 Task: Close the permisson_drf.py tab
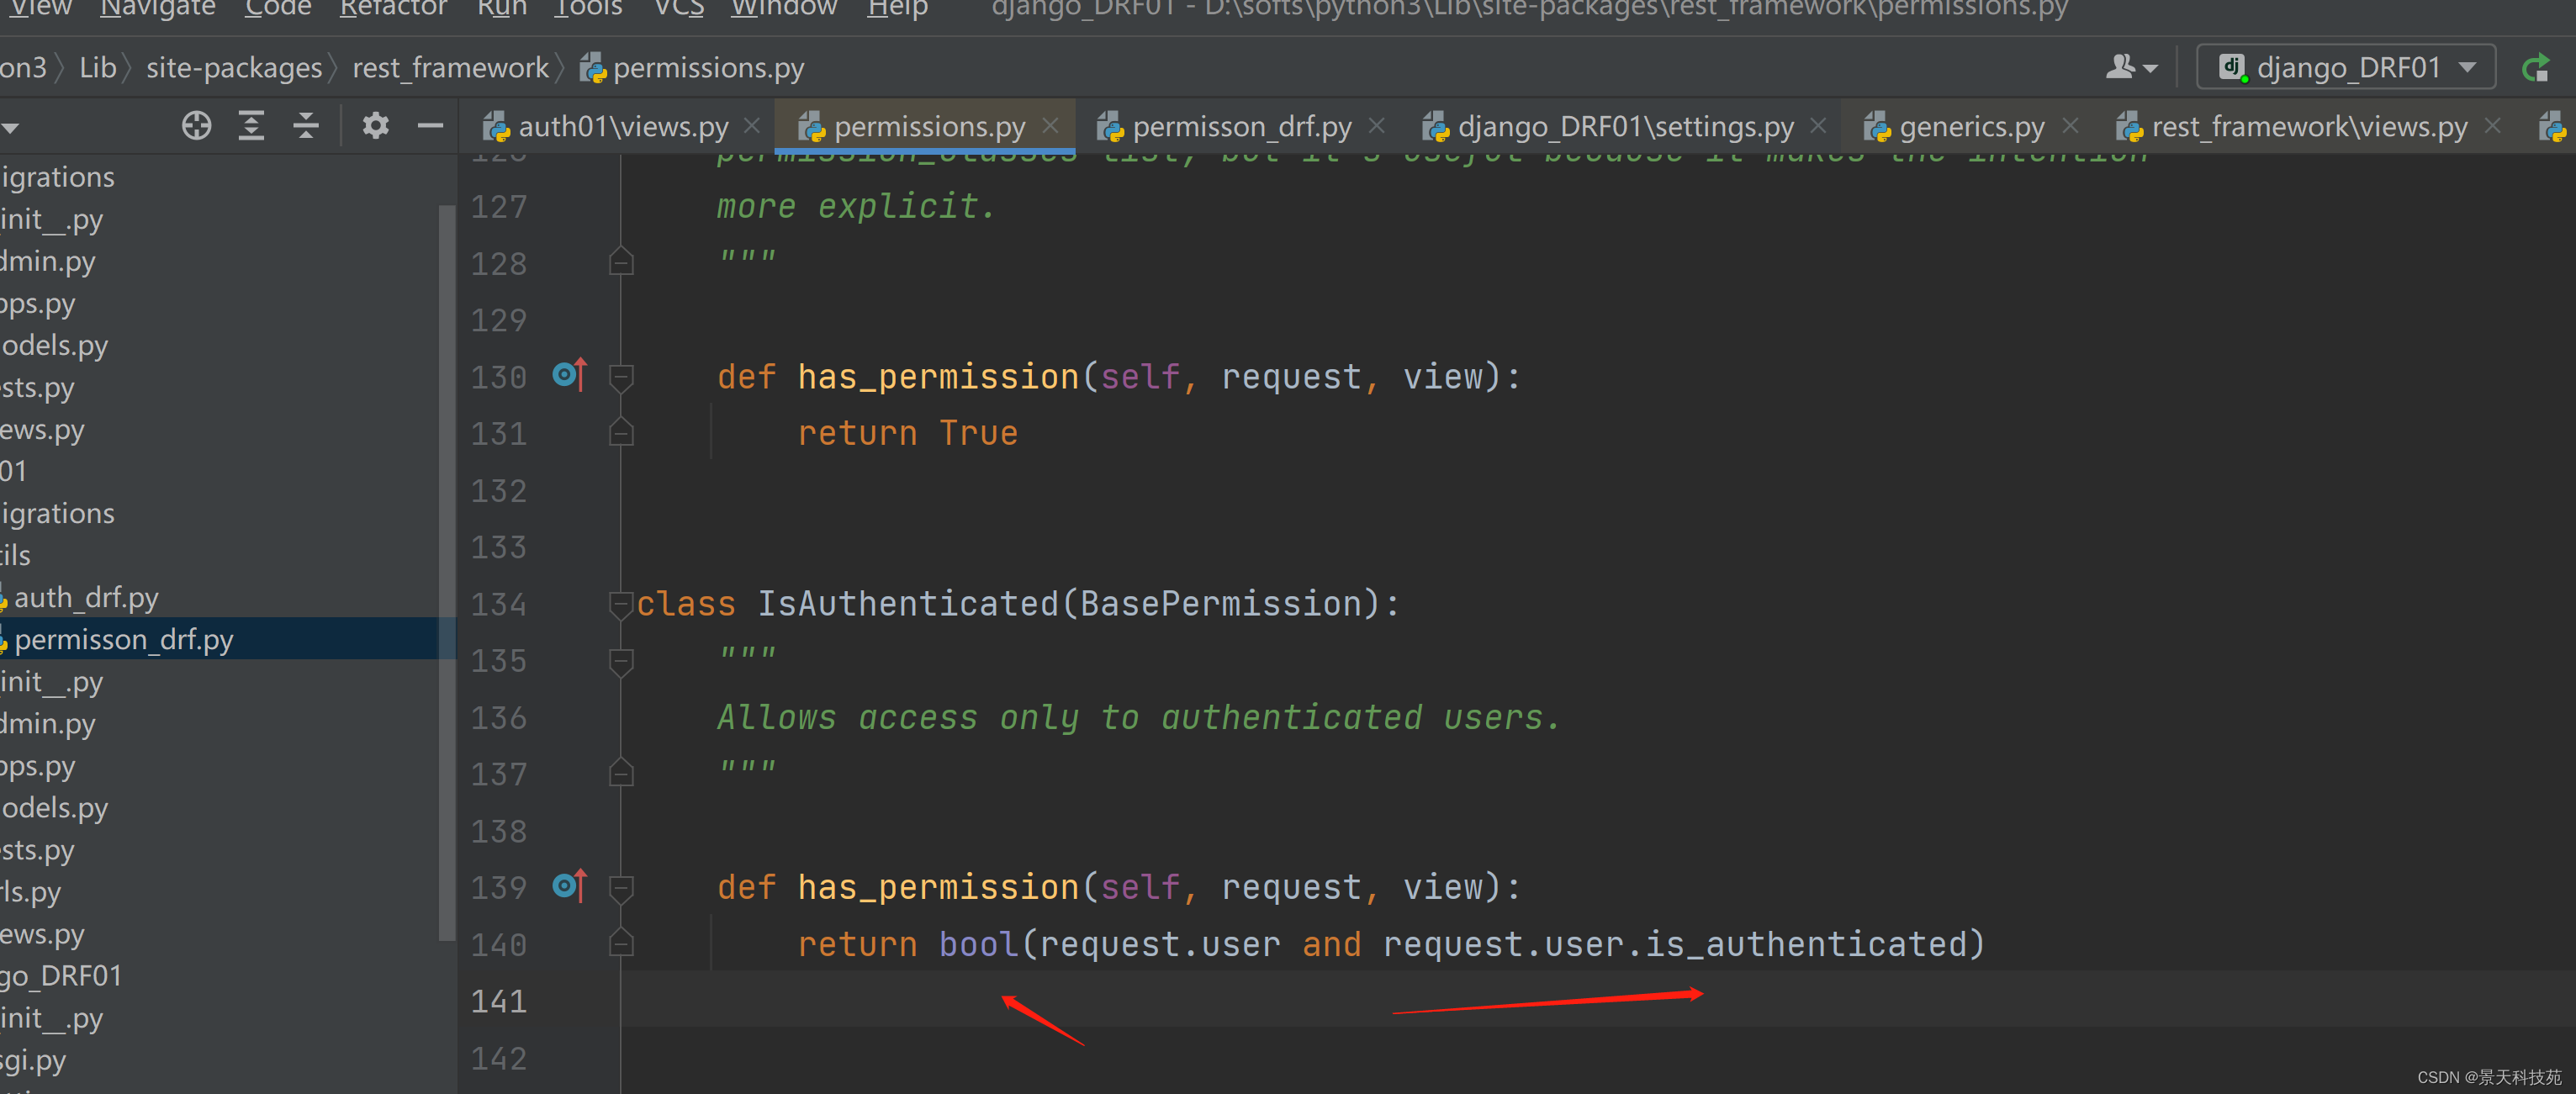coord(1377,126)
